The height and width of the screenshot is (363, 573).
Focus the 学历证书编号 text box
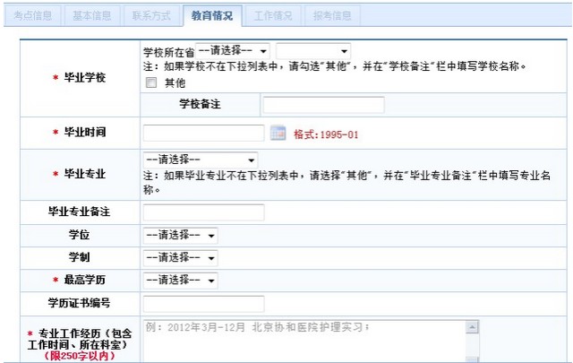click(203, 304)
